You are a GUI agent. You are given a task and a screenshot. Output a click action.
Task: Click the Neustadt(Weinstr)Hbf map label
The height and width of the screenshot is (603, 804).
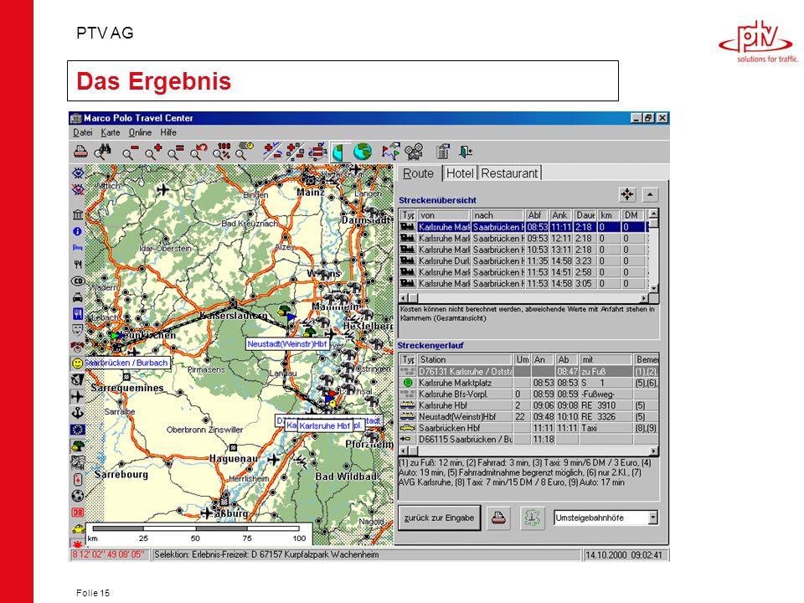pos(287,344)
